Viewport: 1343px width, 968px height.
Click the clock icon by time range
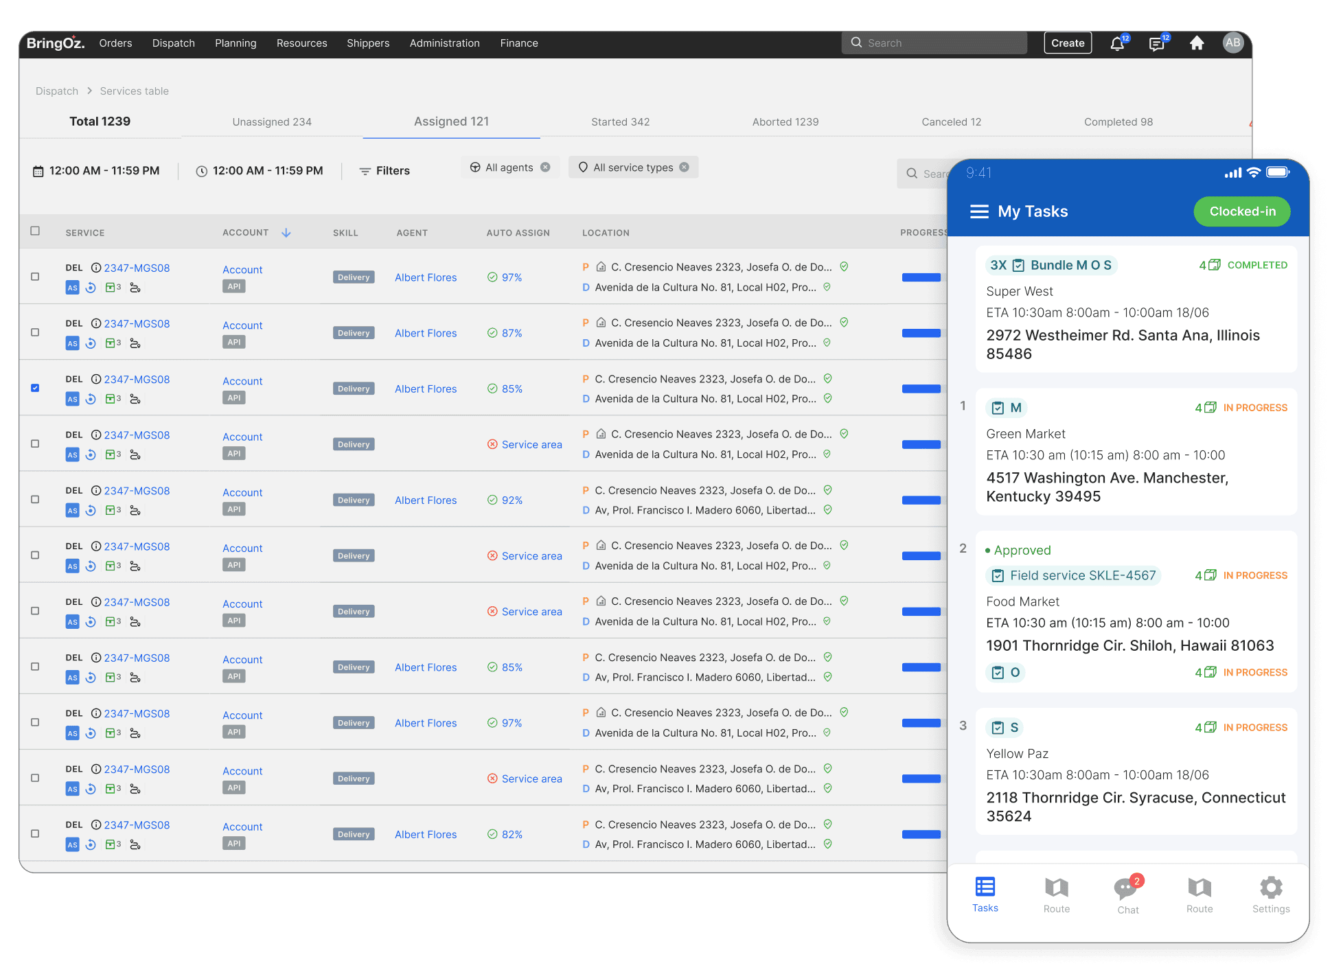[202, 171]
